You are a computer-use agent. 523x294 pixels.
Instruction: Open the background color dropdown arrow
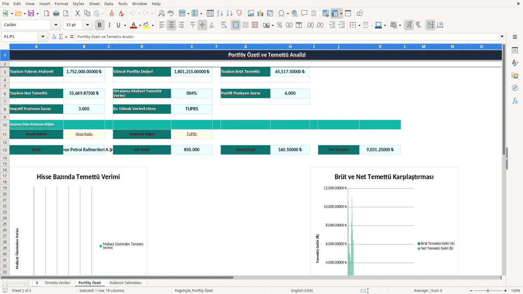coord(153,25)
